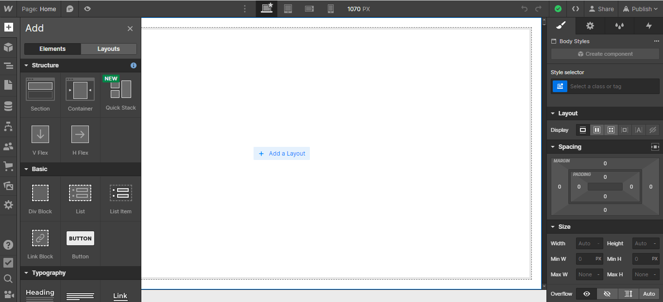This screenshot has height=302, width=663.
Task: Click the green publish status check icon
Action: click(558, 9)
